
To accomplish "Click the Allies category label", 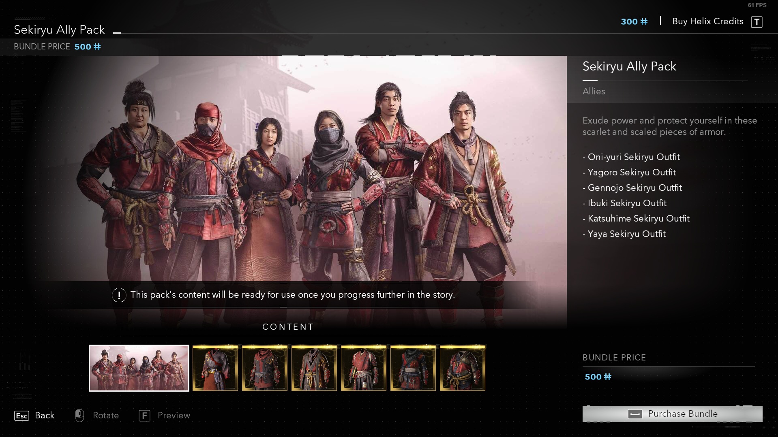I will [594, 91].
